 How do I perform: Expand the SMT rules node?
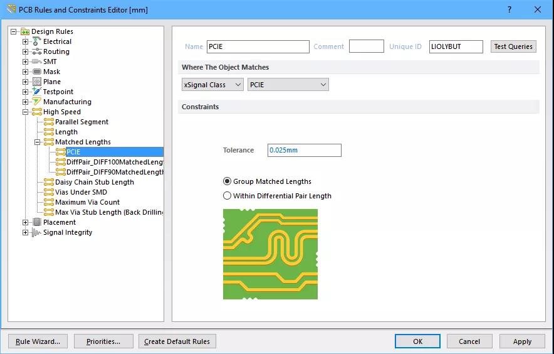tap(25, 62)
